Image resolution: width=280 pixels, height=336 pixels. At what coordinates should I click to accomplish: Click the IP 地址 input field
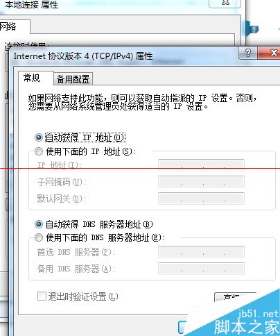[201, 165]
